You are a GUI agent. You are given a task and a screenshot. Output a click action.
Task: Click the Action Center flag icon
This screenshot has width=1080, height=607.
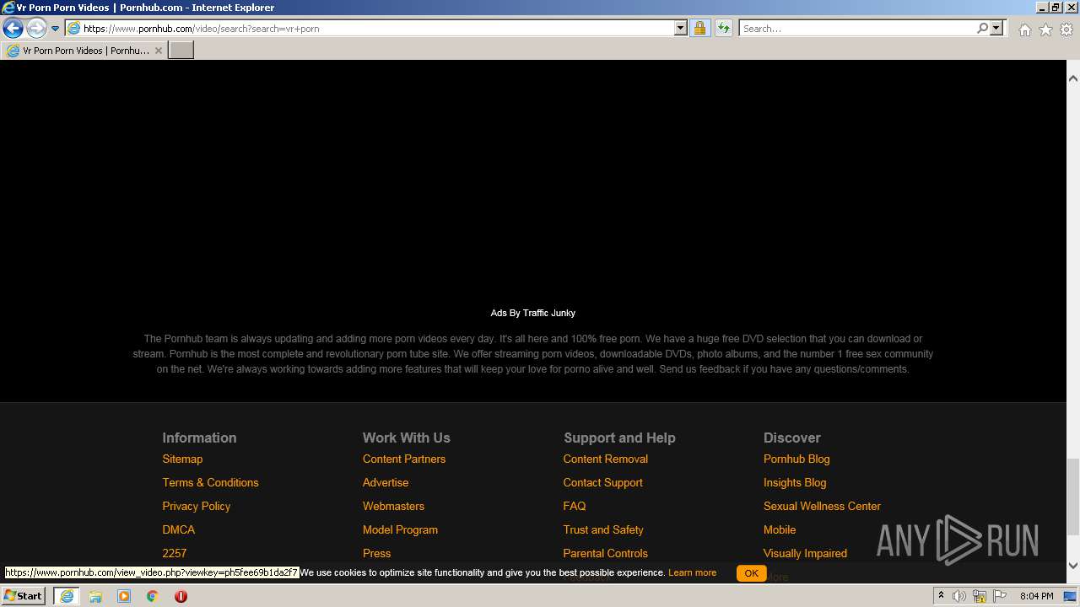click(x=1000, y=596)
